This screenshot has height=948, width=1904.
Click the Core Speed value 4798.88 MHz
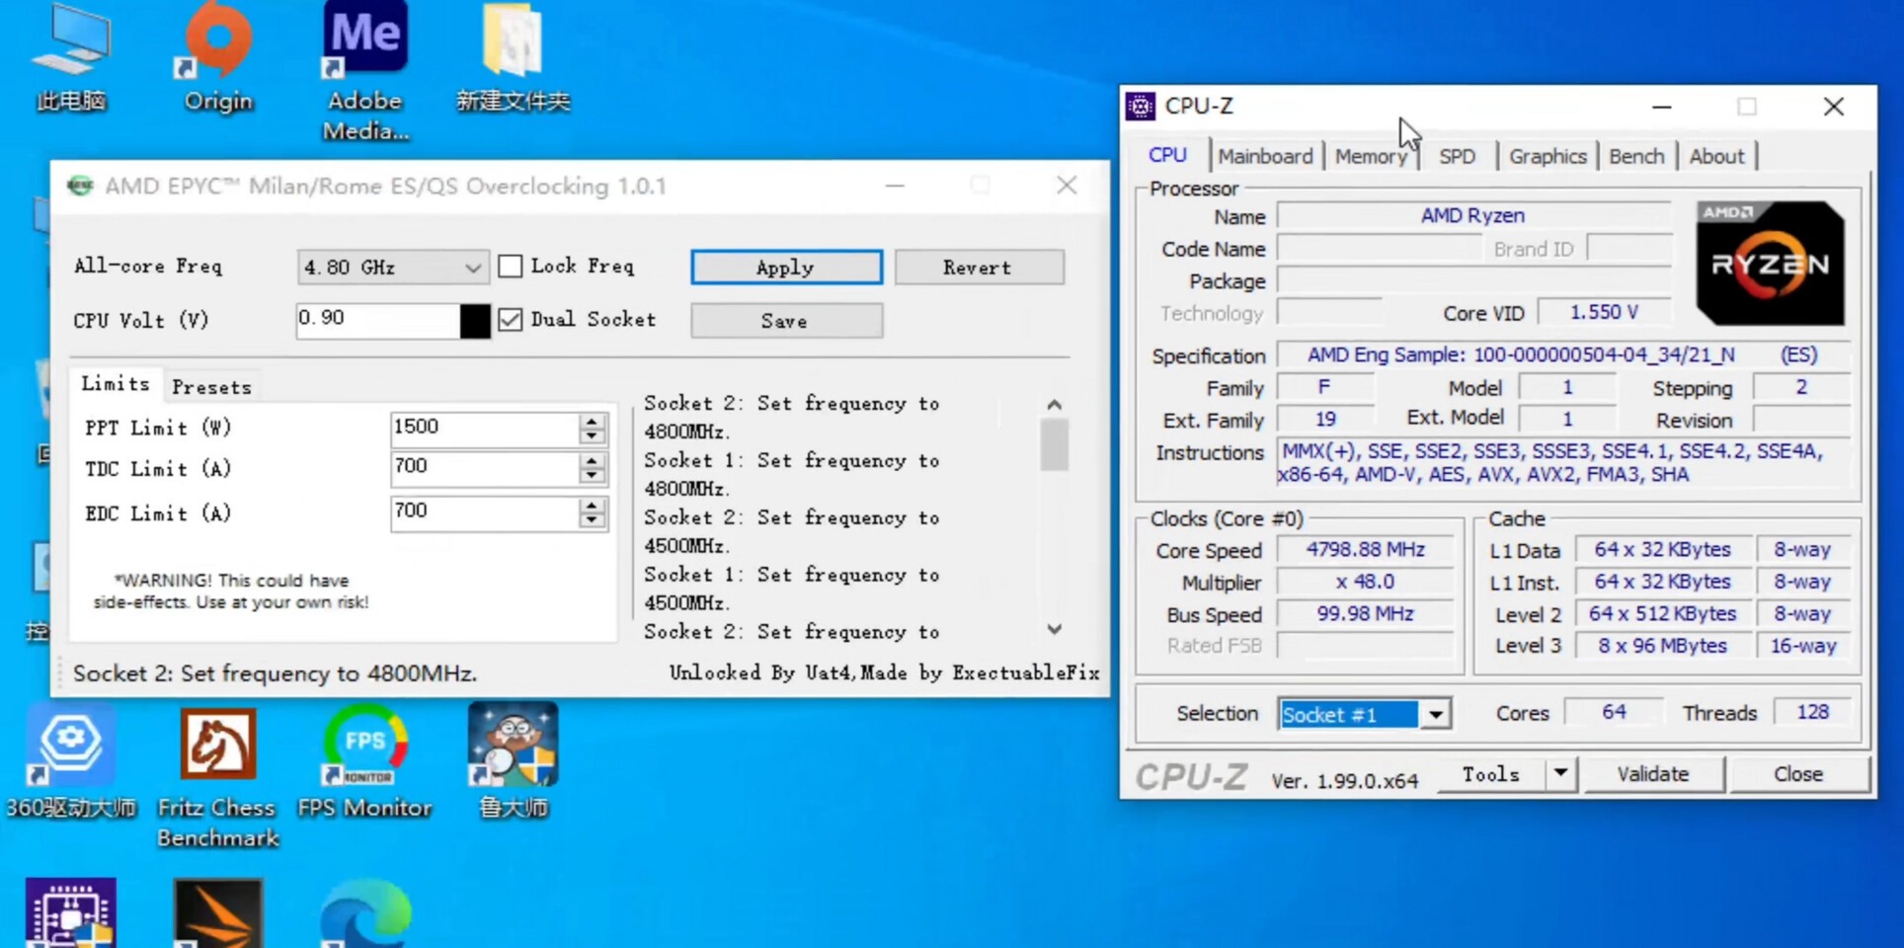[x=1365, y=549]
